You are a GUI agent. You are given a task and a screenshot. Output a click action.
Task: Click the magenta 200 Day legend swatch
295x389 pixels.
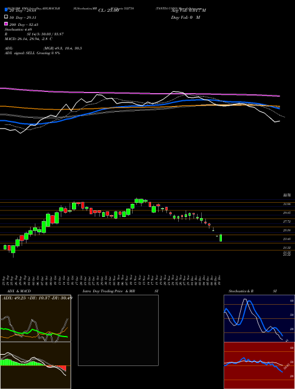point(6,24)
